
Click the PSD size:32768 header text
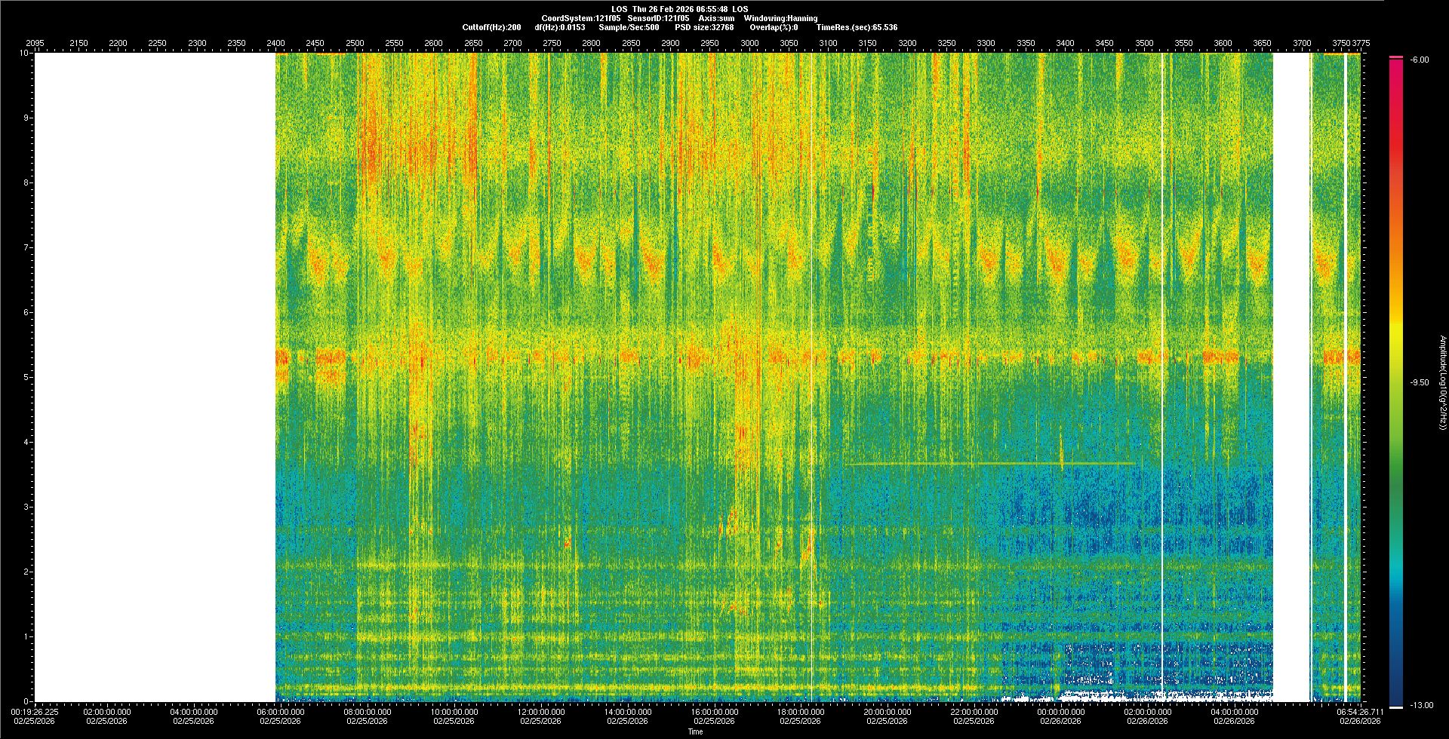click(x=704, y=27)
